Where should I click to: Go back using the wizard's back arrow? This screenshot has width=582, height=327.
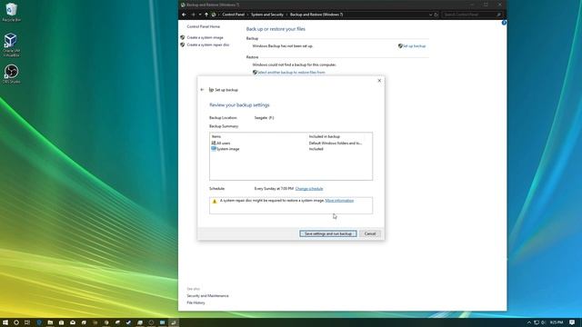click(202, 90)
